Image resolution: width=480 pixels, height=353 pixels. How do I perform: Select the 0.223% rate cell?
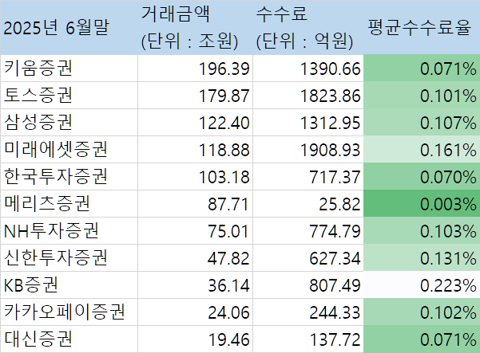point(422,285)
